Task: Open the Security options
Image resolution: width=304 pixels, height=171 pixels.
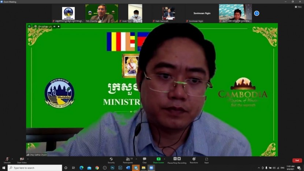Action: pyautogui.click(x=111, y=160)
